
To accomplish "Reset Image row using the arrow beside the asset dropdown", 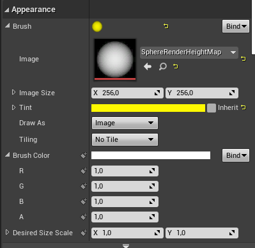I will (243, 59).
